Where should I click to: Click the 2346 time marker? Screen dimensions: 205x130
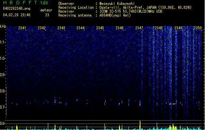120,28
